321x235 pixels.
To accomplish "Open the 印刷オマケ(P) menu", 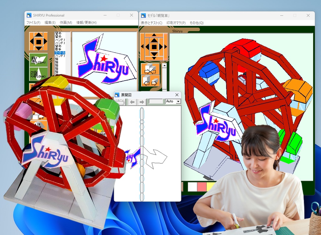I will [176, 23].
